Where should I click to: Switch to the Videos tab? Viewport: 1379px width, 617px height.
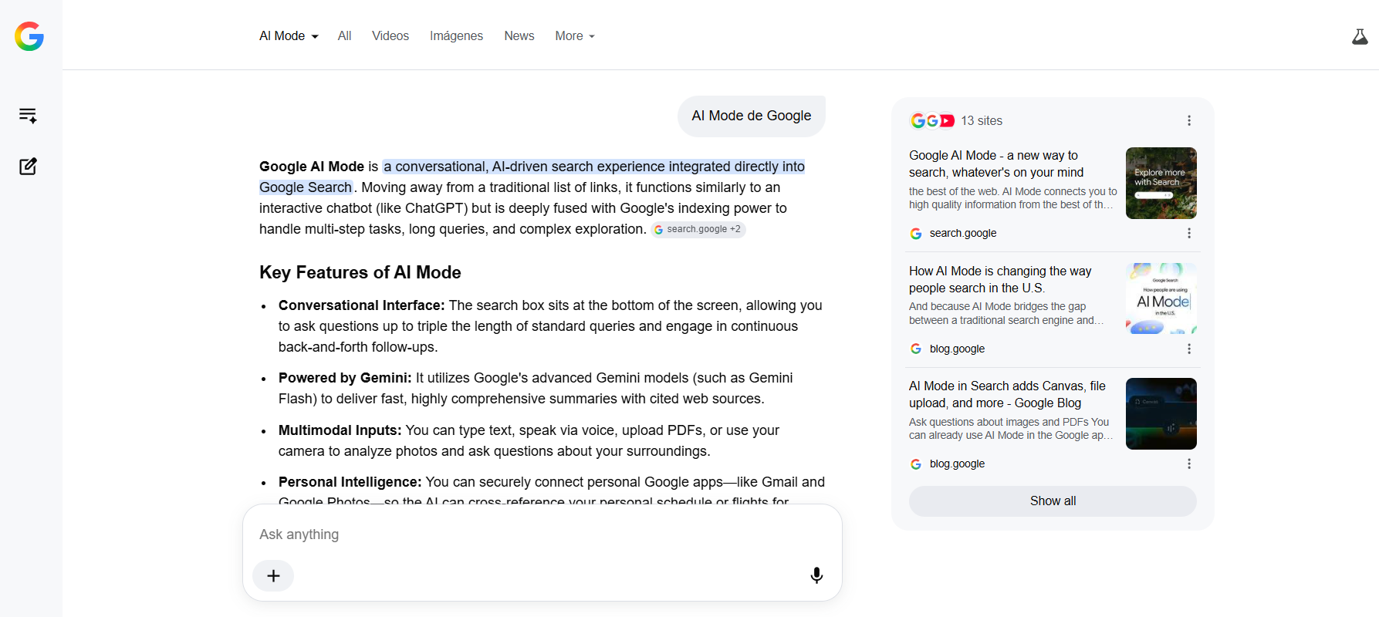[390, 36]
